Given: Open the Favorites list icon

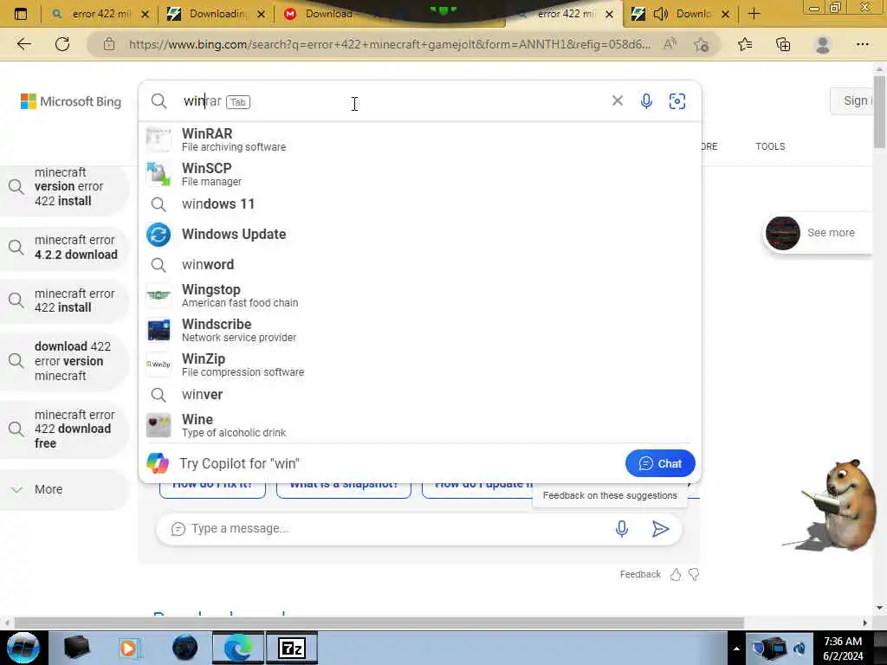Looking at the screenshot, I should pos(745,44).
